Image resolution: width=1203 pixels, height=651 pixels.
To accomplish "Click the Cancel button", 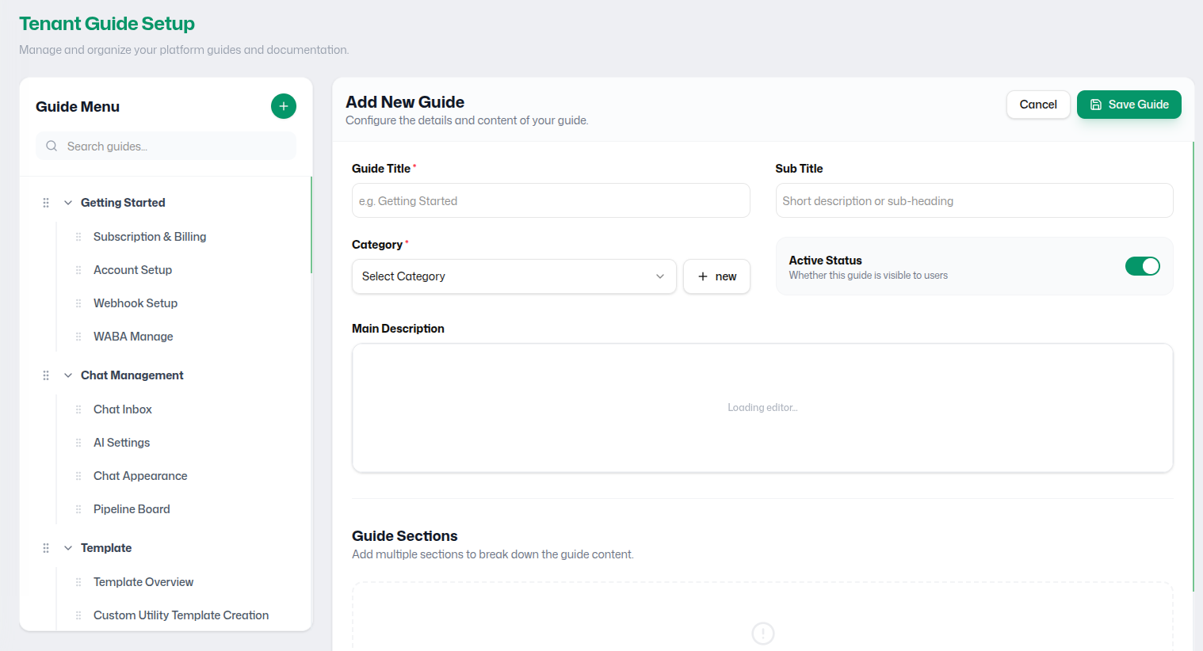I will (1038, 105).
